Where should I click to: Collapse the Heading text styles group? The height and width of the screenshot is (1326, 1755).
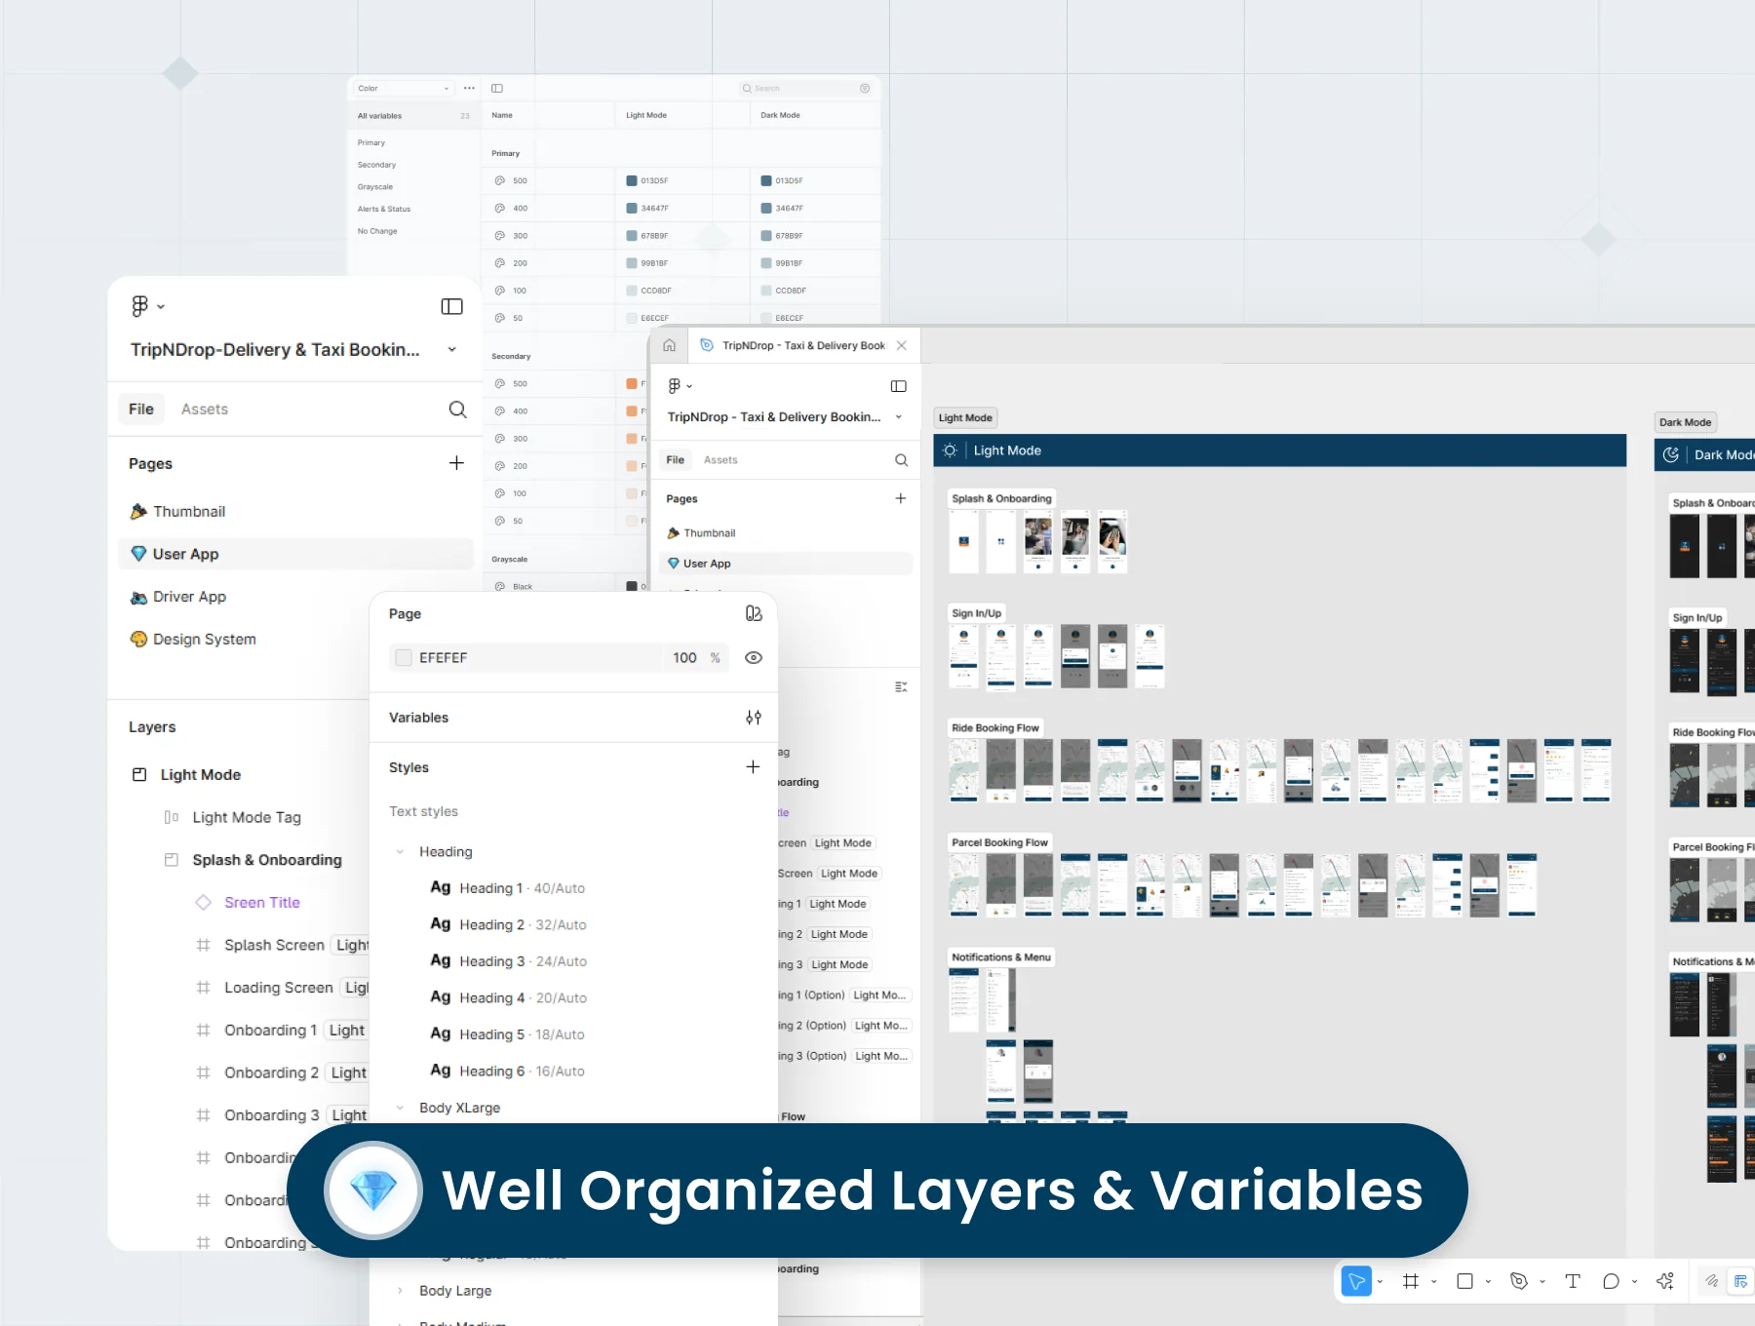(400, 852)
